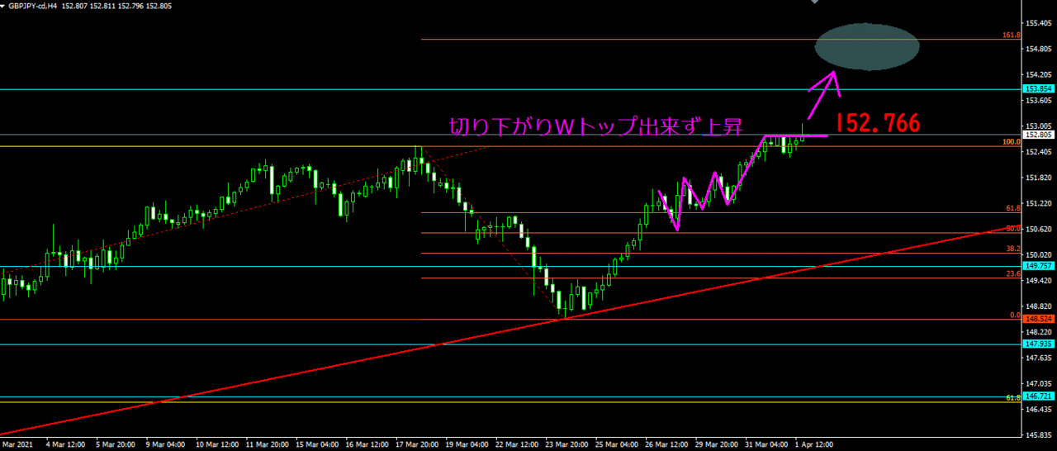Image resolution: width=1057 pixels, height=451 pixels.
Task: Click 151.820 on the price axis
Action: pyautogui.click(x=1039, y=178)
